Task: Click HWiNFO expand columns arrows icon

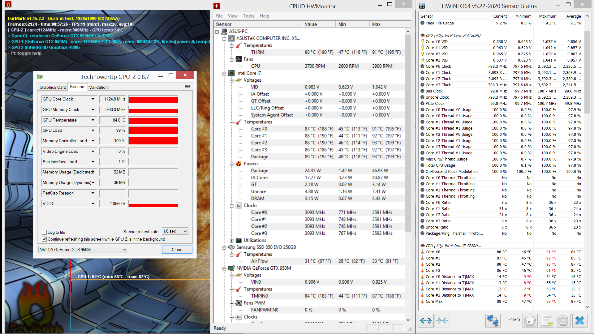Action: point(426,321)
